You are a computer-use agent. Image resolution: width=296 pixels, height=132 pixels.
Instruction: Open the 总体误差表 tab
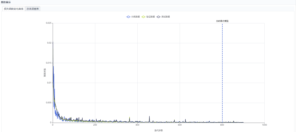[33, 9]
